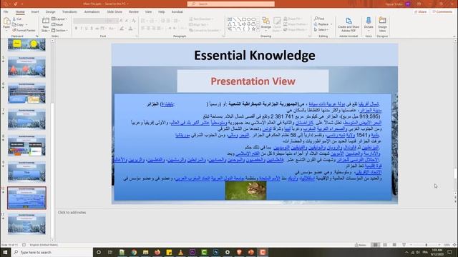Select the star shape in shapes gallery

pyautogui.click(x=253, y=29)
